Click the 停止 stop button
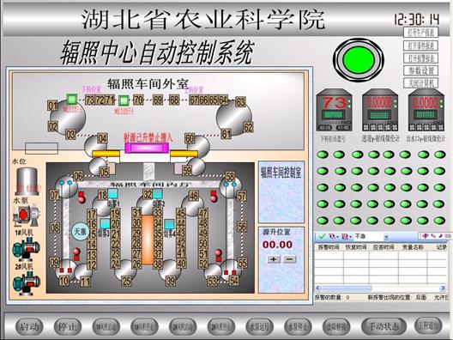 (68, 327)
